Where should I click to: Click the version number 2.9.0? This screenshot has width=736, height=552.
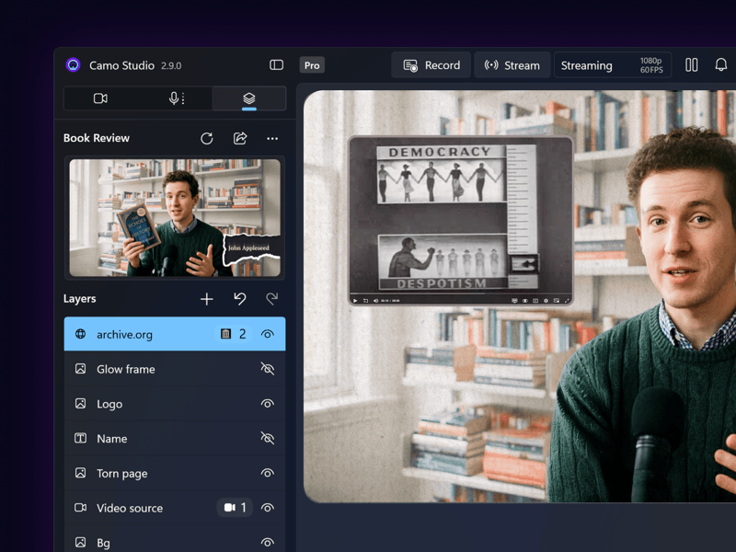pyautogui.click(x=171, y=65)
